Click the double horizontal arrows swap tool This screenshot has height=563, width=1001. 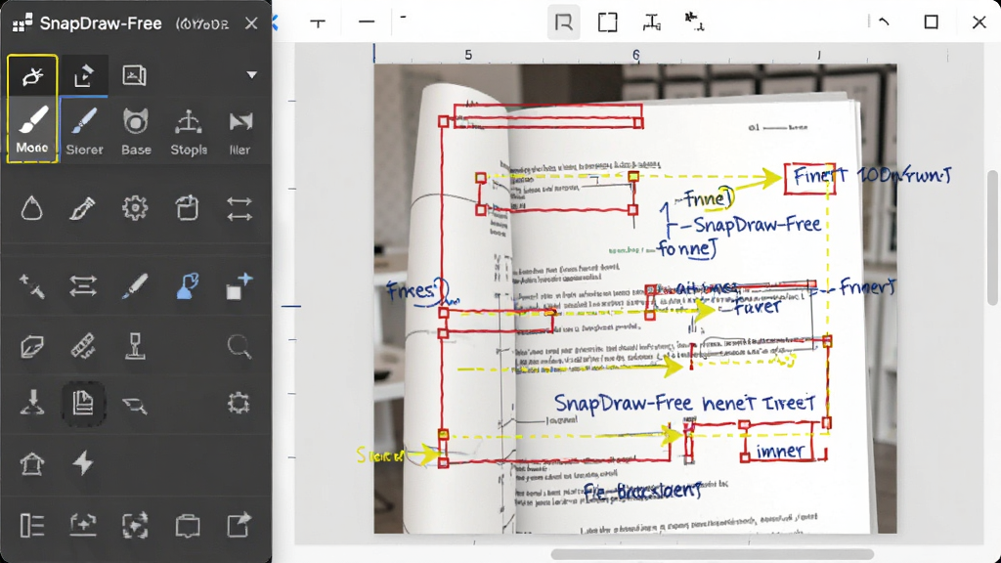(239, 208)
